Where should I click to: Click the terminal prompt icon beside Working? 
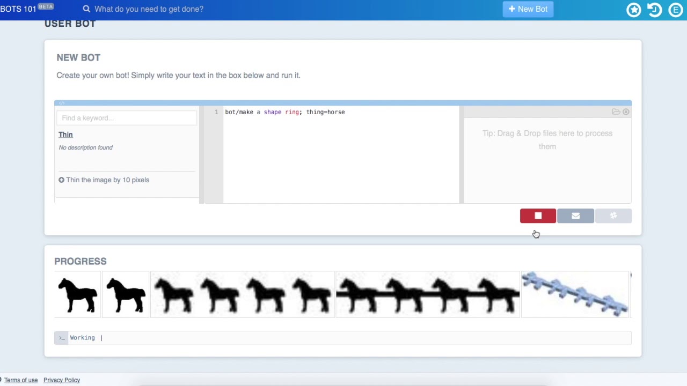point(61,338)
